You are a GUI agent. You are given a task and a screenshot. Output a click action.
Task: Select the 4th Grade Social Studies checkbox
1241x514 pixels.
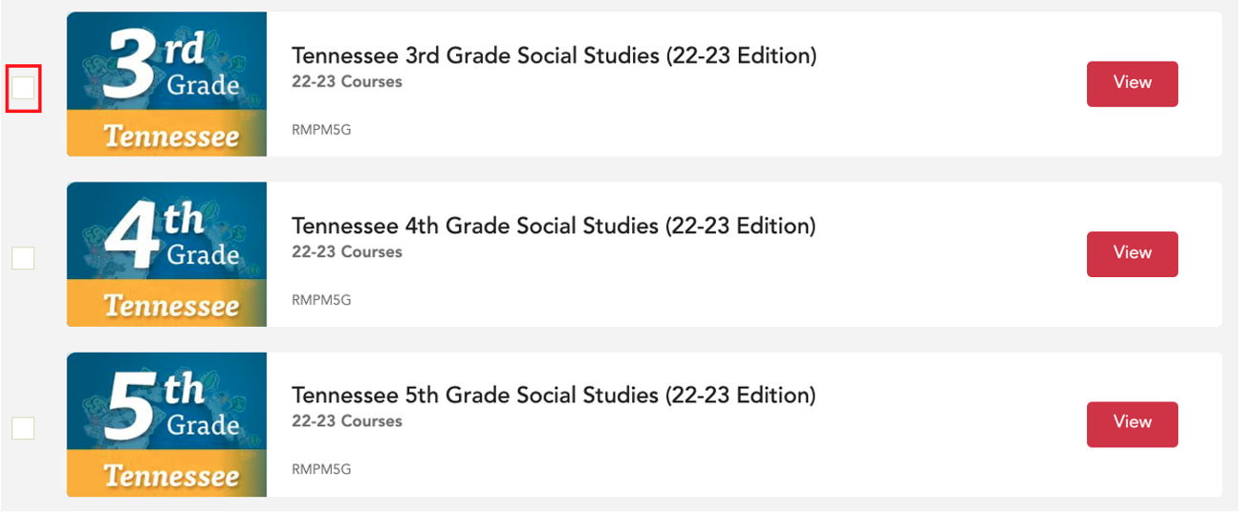coord(23,258)
